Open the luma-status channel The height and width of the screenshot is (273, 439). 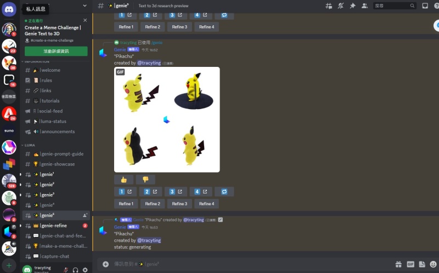[56, 121]
